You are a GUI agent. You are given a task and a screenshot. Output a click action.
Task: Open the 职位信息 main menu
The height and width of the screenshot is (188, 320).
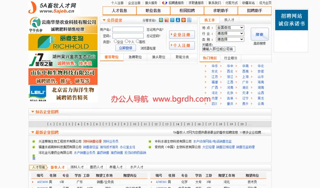(x=153, y=11)
